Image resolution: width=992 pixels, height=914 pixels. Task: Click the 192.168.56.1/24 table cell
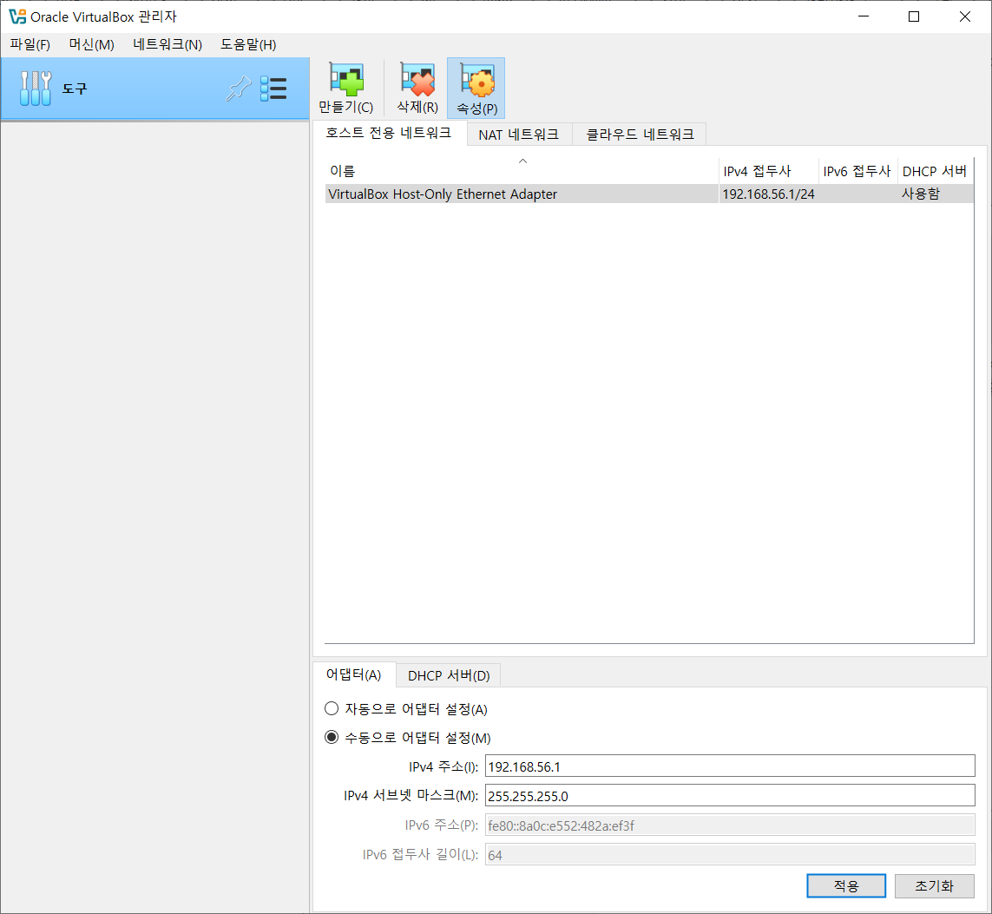point(768,194)
